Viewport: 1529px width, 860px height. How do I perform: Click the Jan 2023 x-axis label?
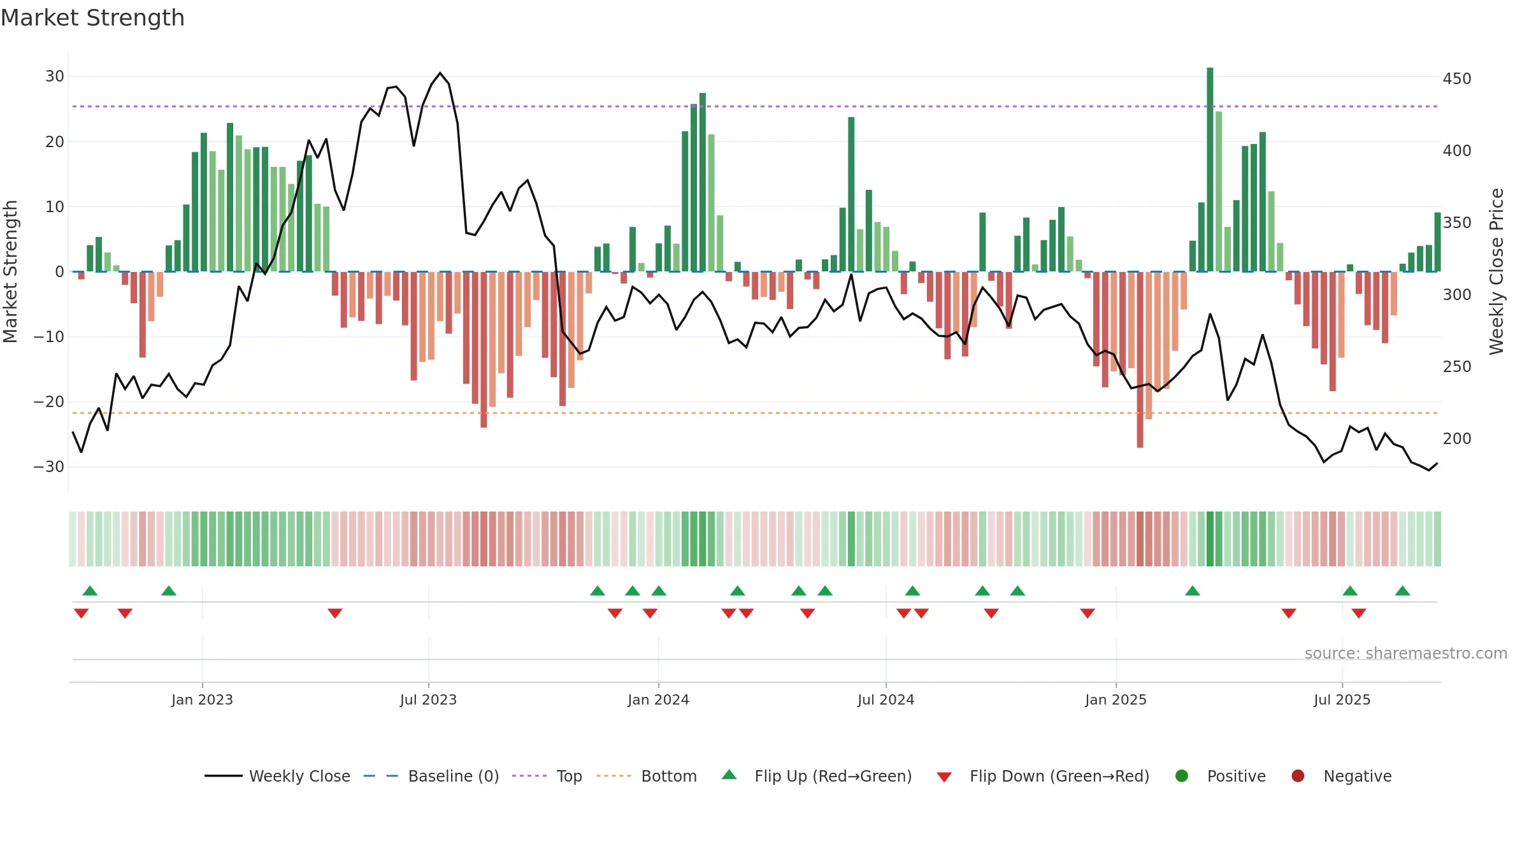(202, 699)
